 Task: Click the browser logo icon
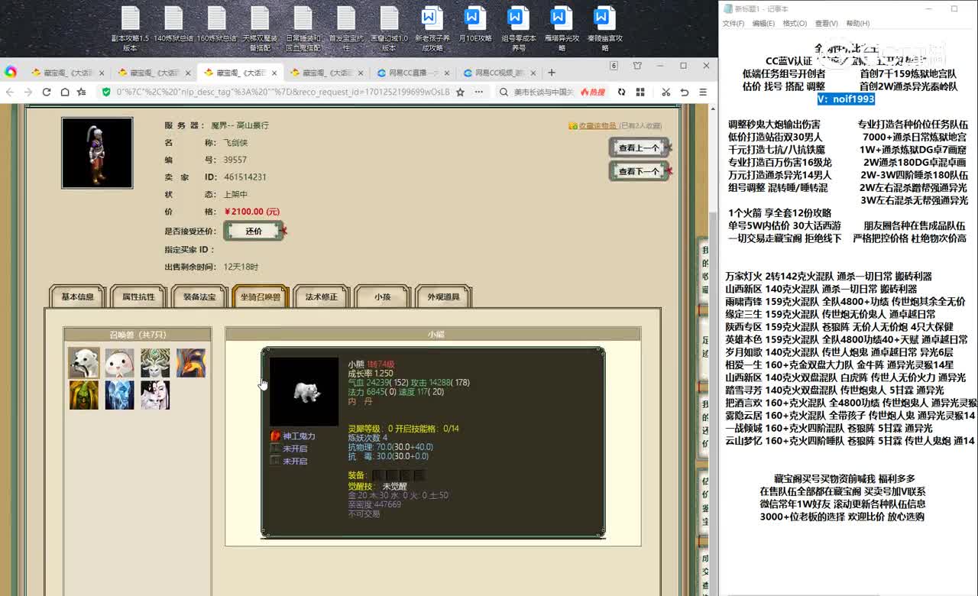(11, 73)
